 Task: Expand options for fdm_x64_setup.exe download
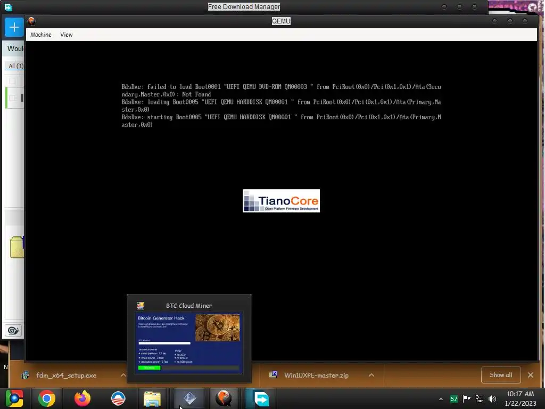click(123, 375)
